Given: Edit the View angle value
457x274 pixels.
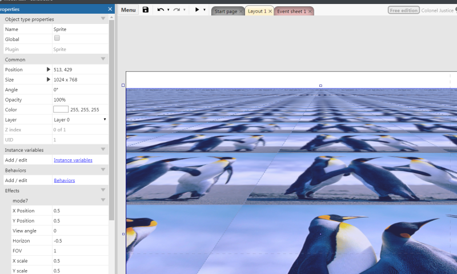Looking at the screenshot, I should [x=80, y=231].
